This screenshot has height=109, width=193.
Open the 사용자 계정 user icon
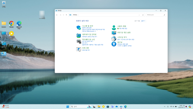click(114, 27)
